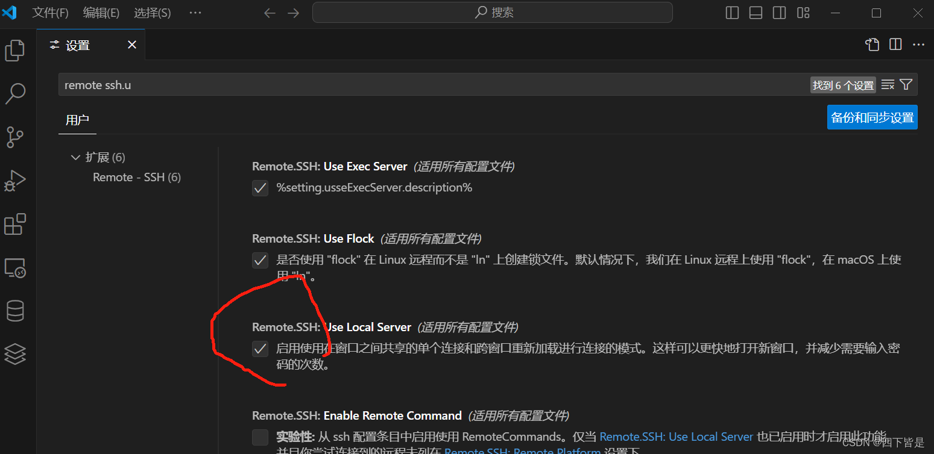
Task: Customize layout icon in title bar
Action: tap(803, 13)
